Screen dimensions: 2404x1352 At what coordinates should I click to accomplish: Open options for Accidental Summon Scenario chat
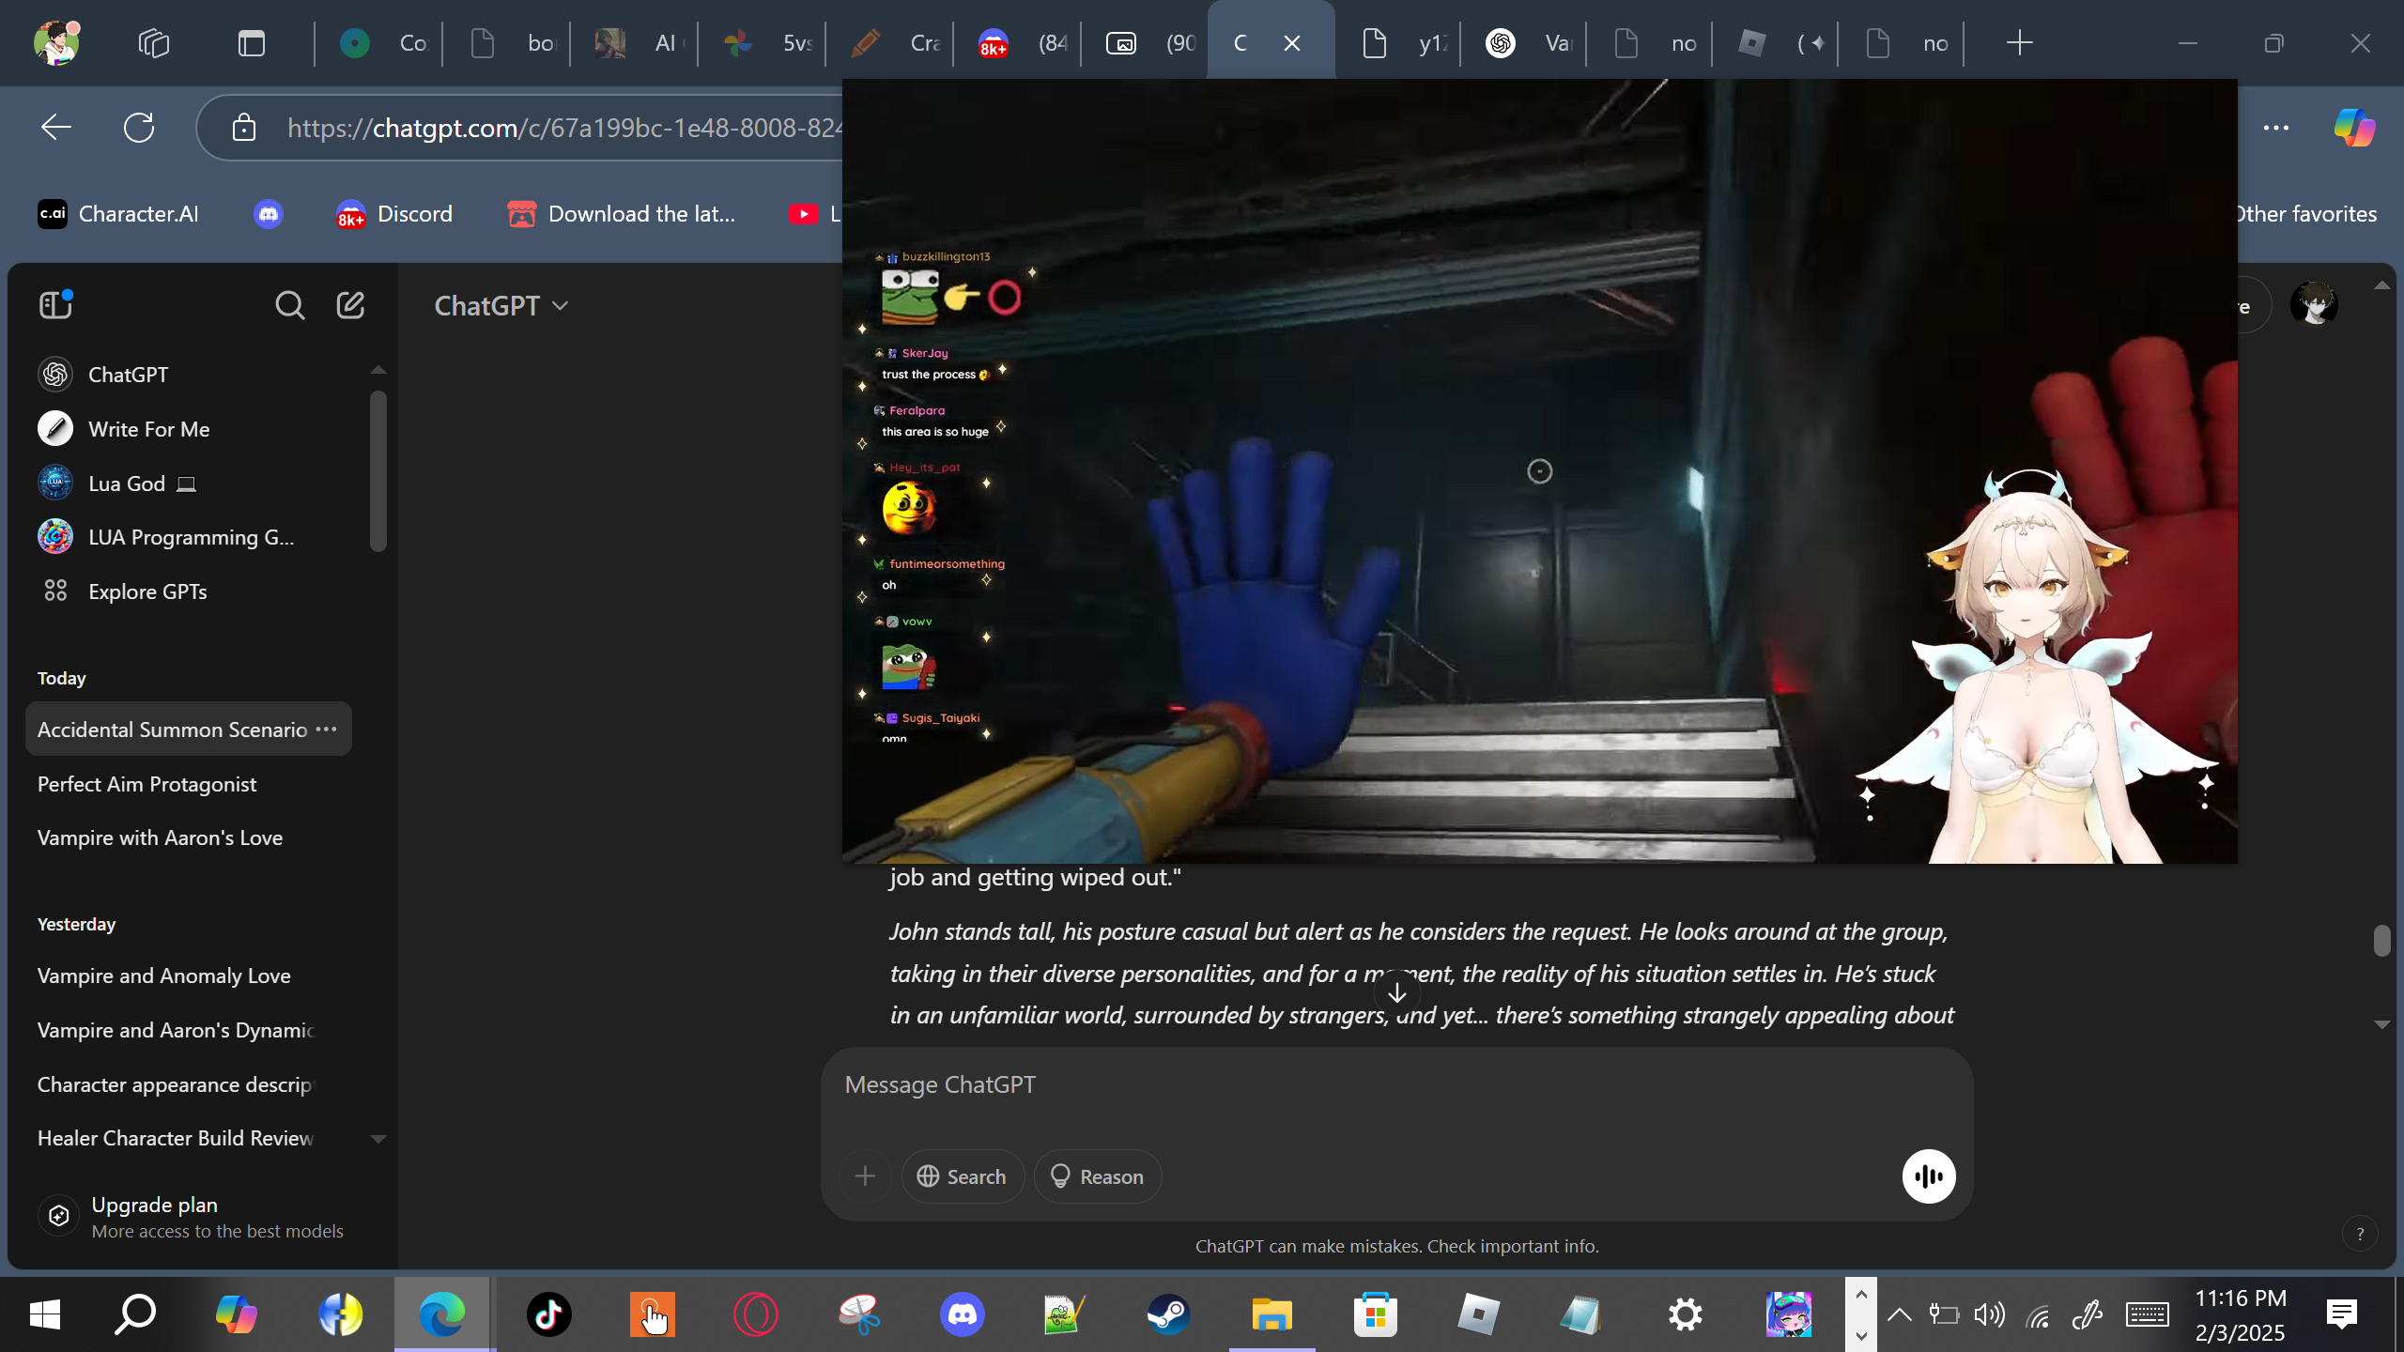tap(327, 729)
